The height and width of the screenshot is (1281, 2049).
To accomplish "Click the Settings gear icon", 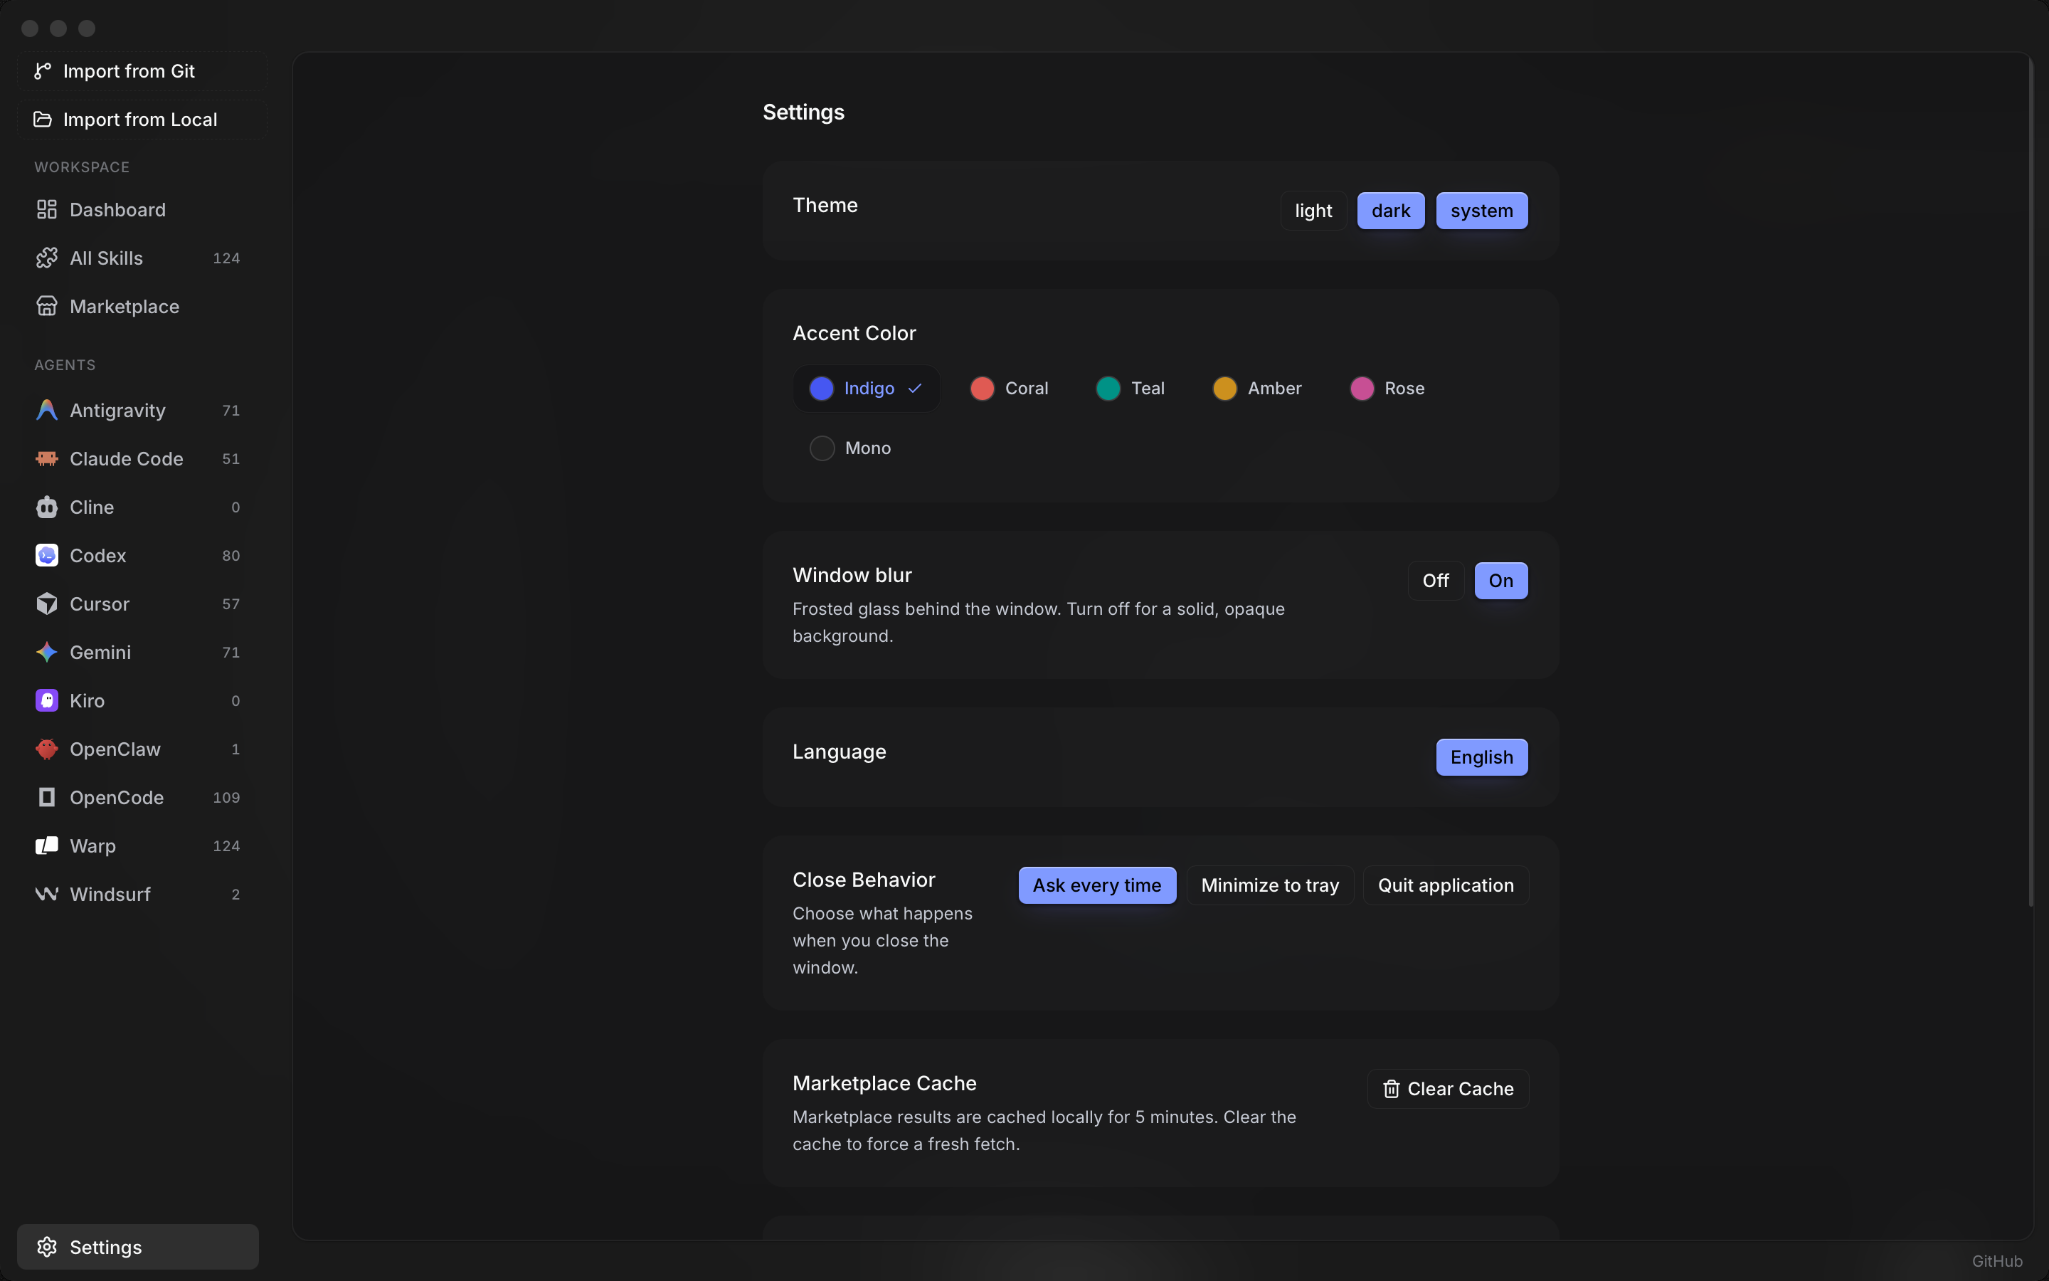I will click(48, 1246).
